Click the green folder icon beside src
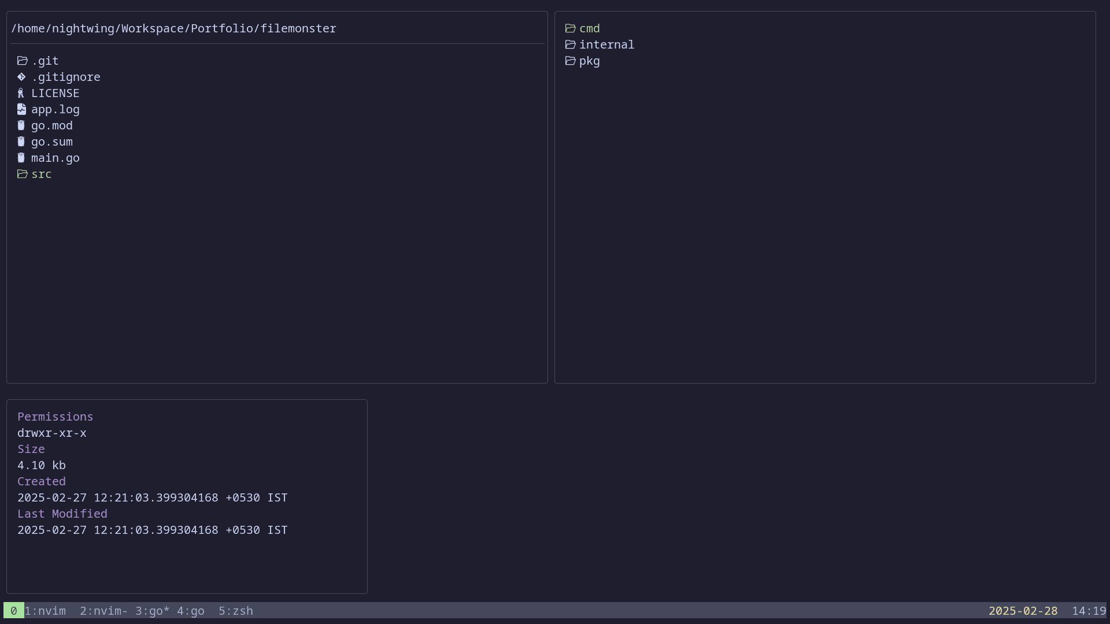Image resolution: width=1110 pixels, height=624 pixels. [x=23, y=174]
